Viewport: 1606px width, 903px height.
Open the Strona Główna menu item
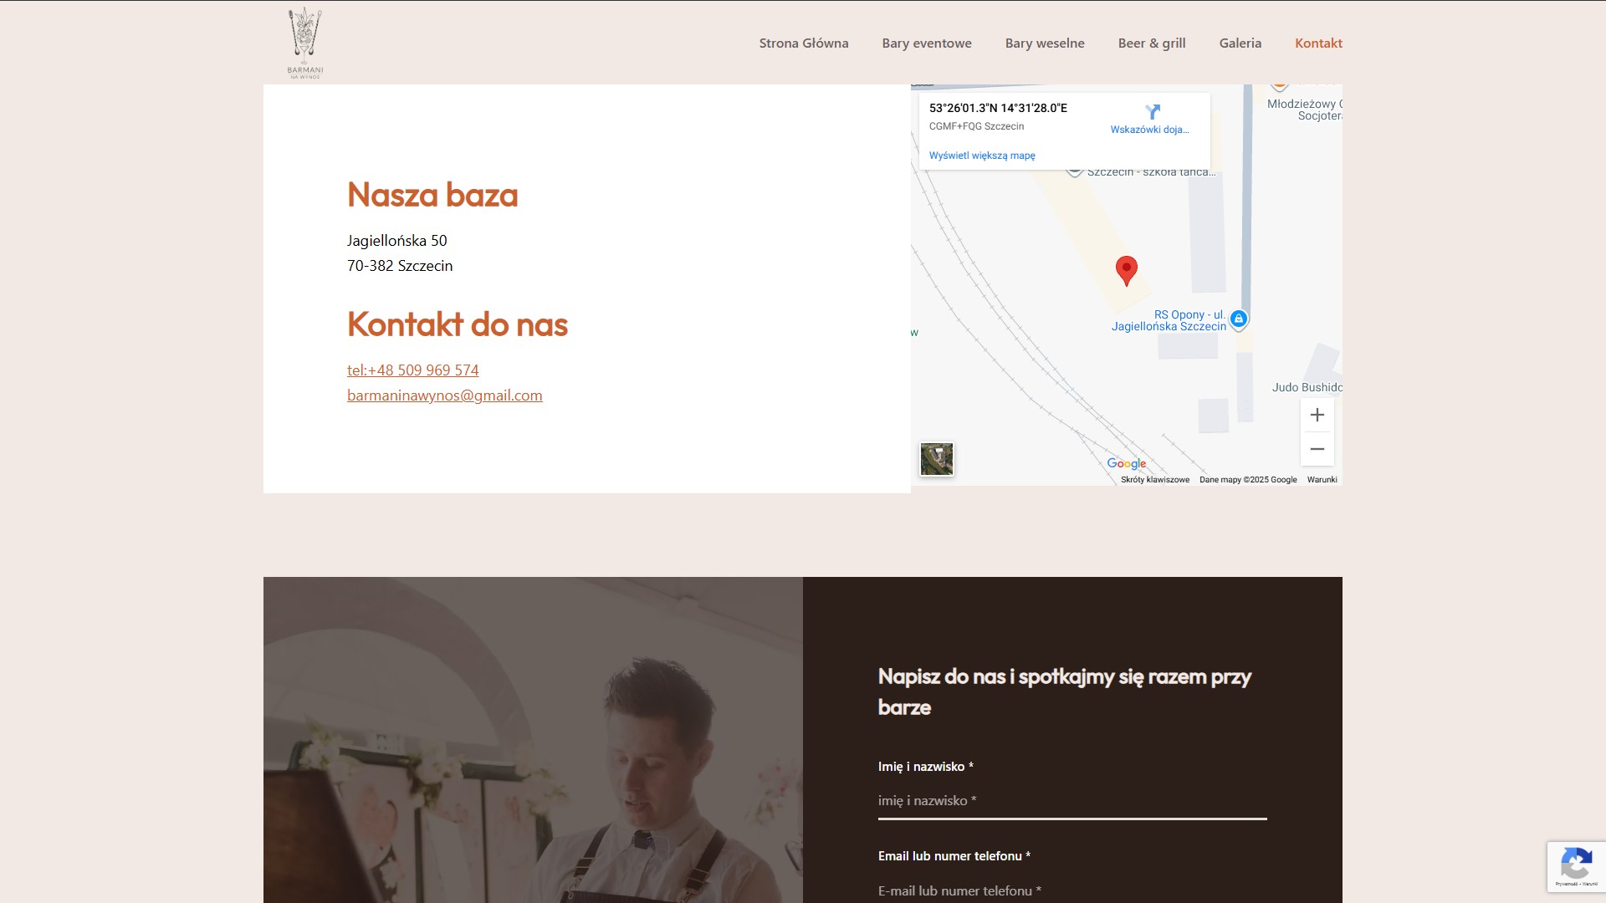click(803, 43)
